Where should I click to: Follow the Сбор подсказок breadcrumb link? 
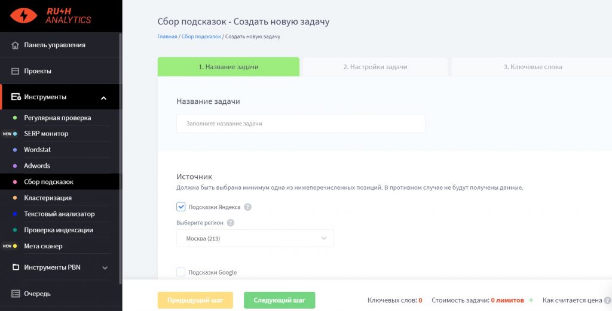(x=201, y=36)
